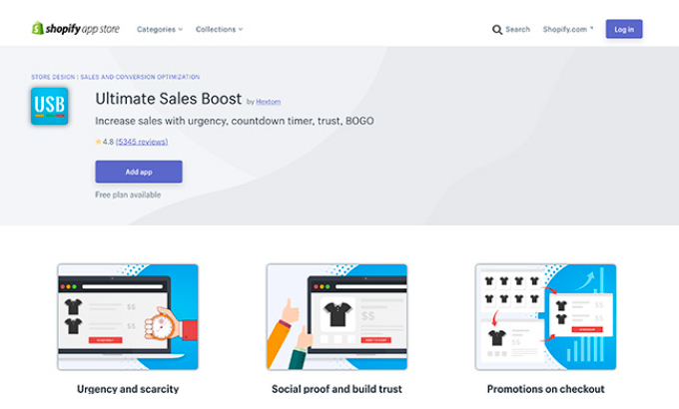This screenshot has height=409, width=679.
Task: Select the Urgency and scarcity heading
Action: tap(128, 389)
